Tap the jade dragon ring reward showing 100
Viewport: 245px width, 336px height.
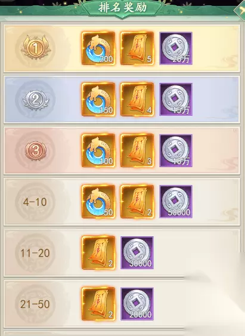pyautogui.click(x=98, y=150)
